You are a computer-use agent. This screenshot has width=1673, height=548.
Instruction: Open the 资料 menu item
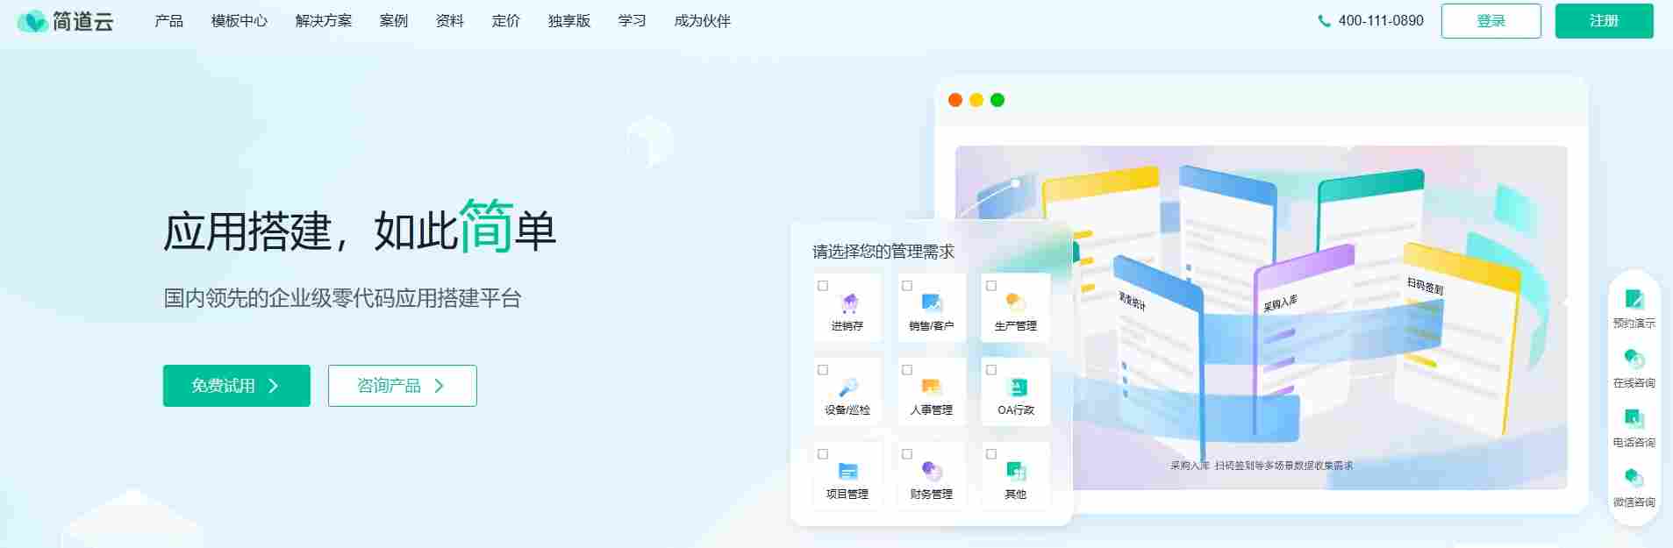click(450, 21)
